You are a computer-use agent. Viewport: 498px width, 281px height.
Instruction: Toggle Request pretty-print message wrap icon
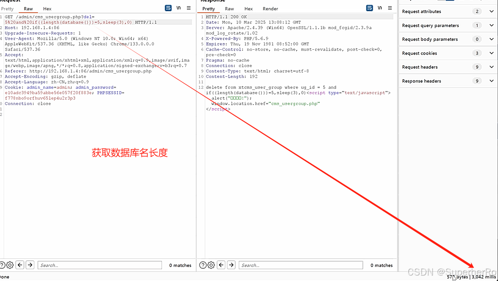[168, 8]
